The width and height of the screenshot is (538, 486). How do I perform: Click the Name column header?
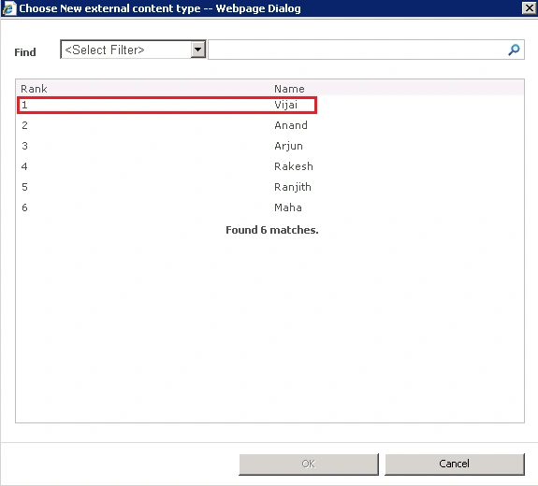(x=289, y=89)
